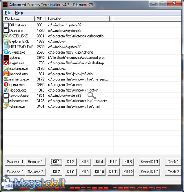The image size is (184, 192).
Task: Click the PID value 3960
Action: coord(41,84)
